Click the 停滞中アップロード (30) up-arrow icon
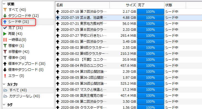 click(5, 63)
